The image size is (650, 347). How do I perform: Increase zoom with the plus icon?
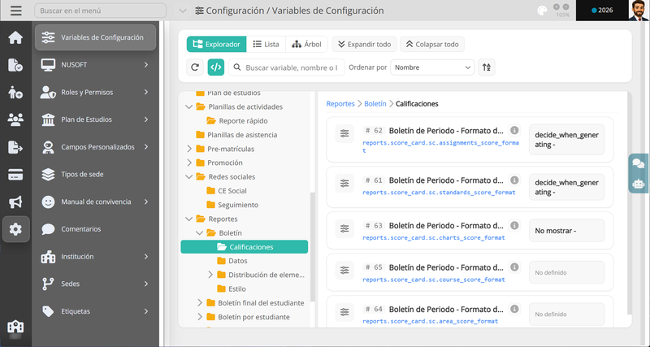pos(557,7)
